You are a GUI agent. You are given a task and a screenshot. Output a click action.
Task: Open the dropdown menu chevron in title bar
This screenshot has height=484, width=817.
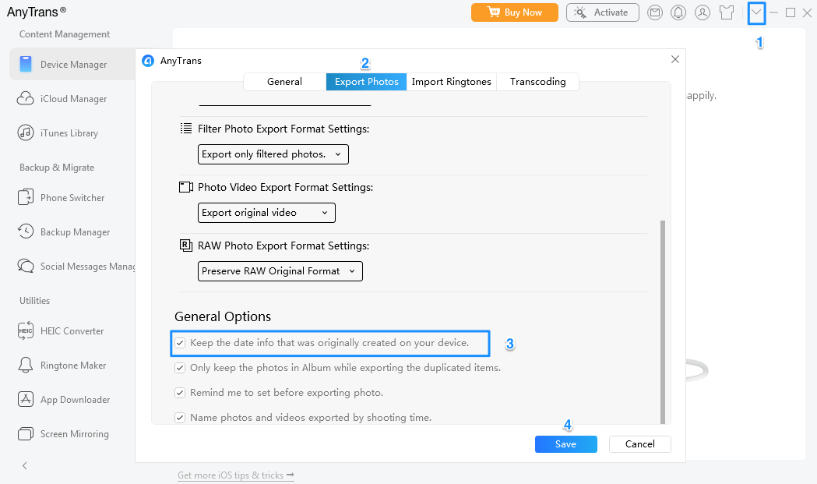[x=756, y=12]
